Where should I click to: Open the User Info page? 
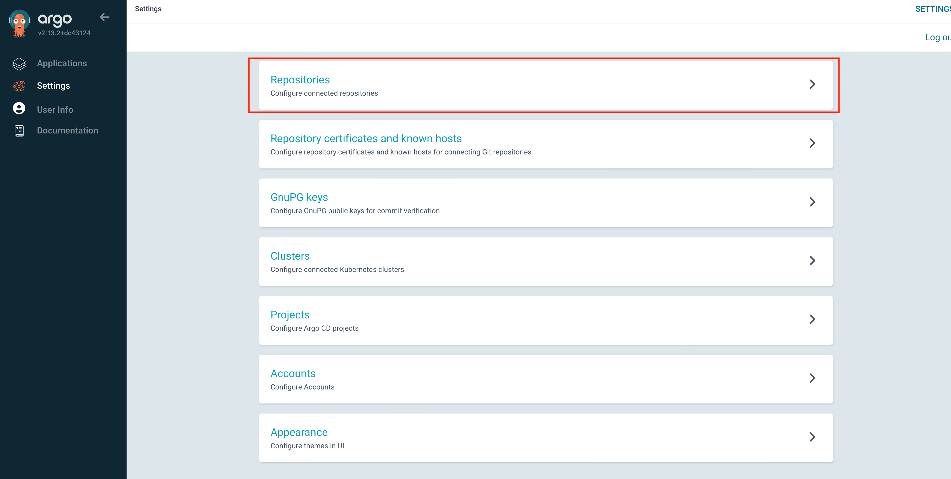tap(55, 109)
